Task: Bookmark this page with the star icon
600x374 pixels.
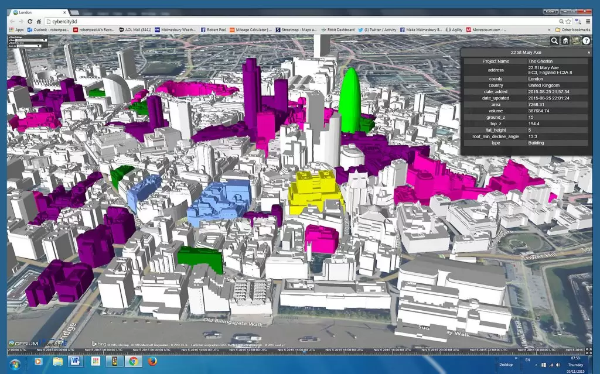Action: tap(568, 21)
